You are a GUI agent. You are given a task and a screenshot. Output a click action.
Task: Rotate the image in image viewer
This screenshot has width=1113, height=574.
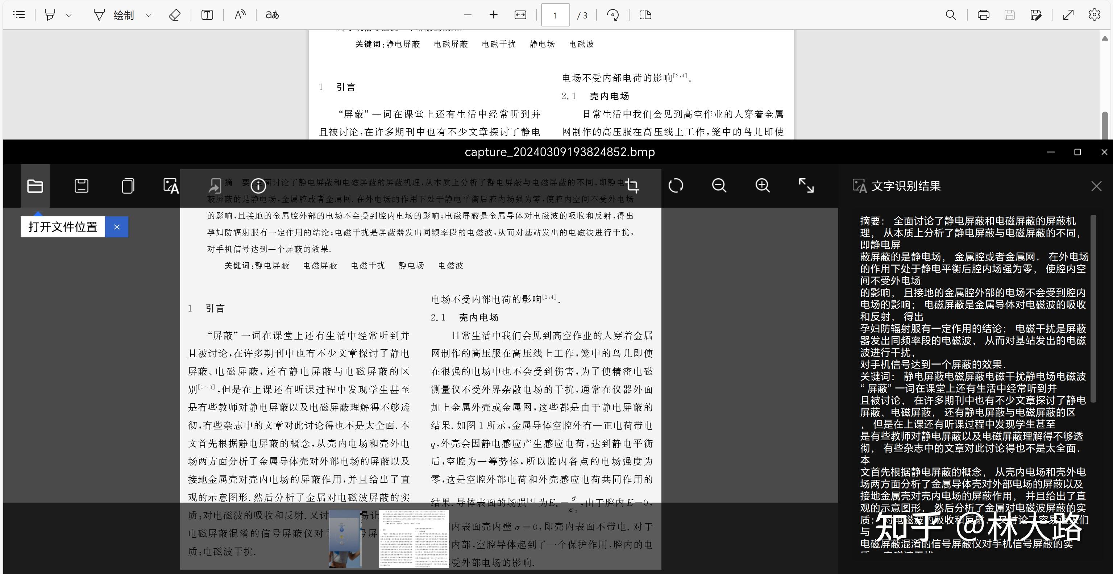pyautogui.click(x=676, y=186)
